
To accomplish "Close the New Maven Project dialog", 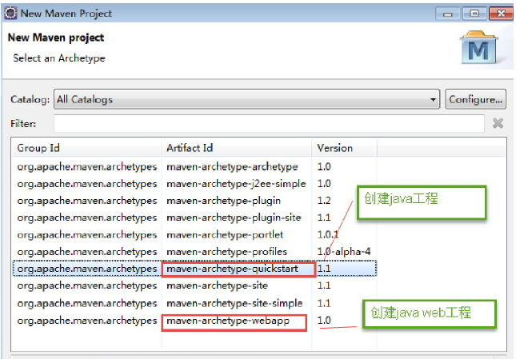I will pyautogui.click(x=501, y=14).
